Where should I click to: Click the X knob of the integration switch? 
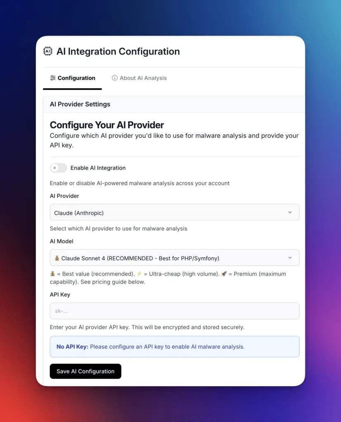pyautogui.click(x=54, y=168)
